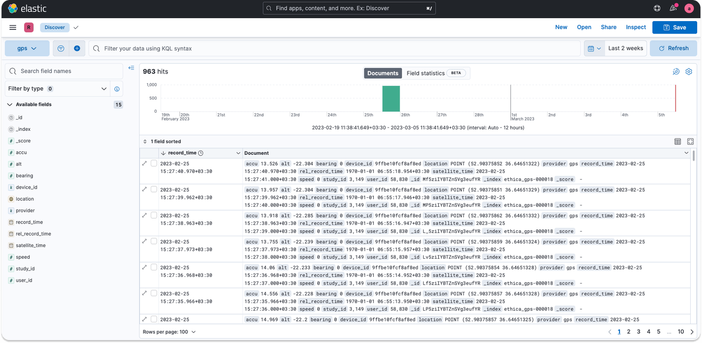
Task: Open the record_time column menu
Action: point(239,152)
